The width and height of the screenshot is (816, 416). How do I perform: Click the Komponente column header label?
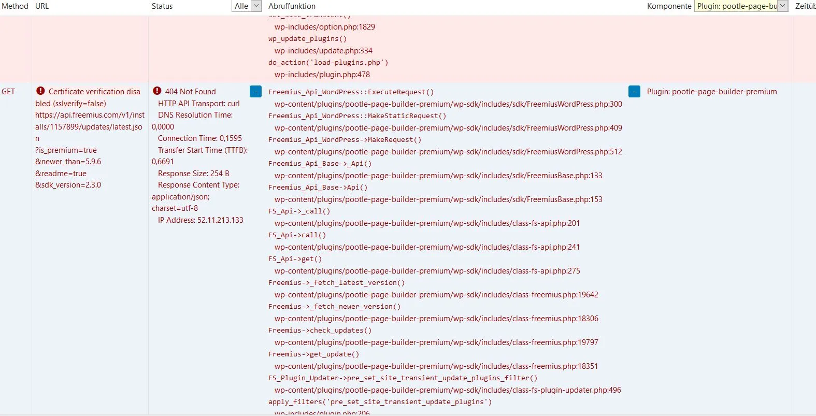[669, 6]
